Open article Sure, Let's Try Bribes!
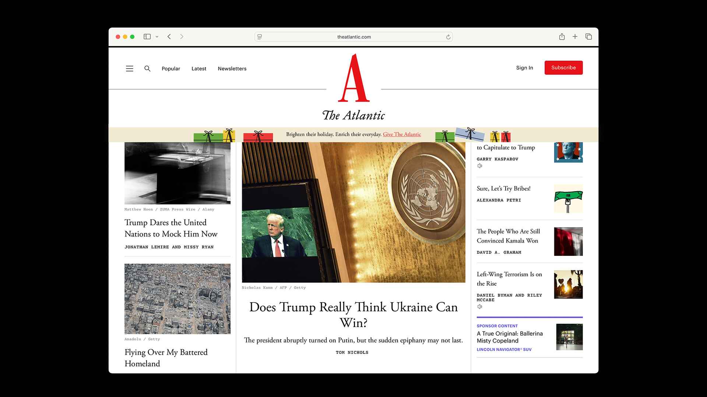The image size is (707, 397). point(503,189)
